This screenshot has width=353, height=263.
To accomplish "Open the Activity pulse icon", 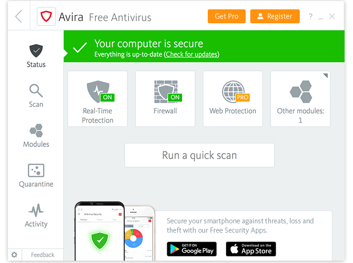I will pos(36,210).
